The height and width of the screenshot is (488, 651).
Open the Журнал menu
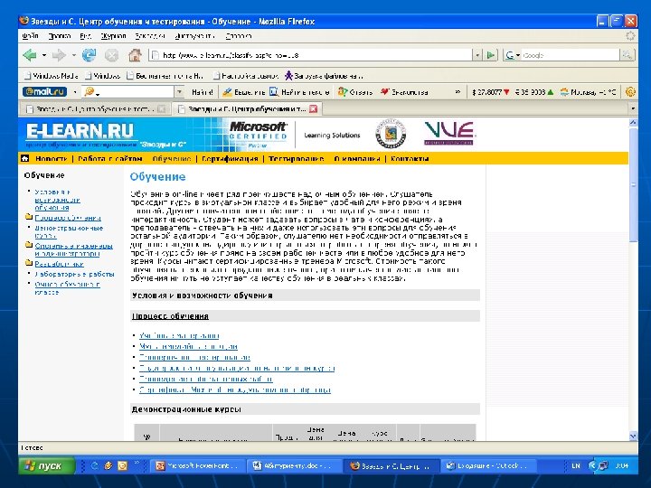coord(113,36)
